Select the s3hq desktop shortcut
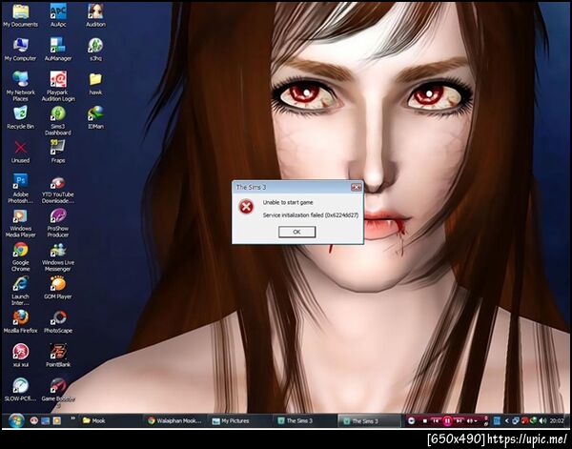 (95, 50)
